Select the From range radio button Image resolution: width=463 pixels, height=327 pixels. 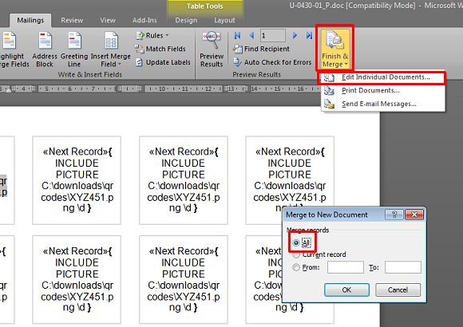tap(296, 267)
